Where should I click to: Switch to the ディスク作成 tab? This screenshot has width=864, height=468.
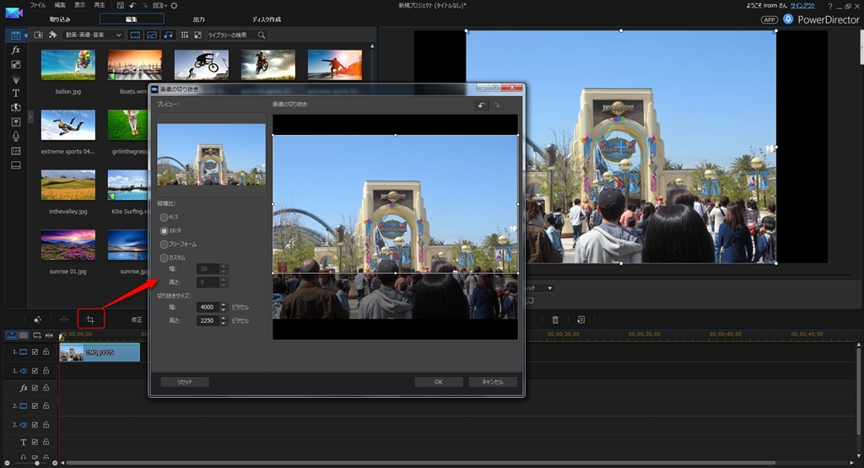point(266,19)
